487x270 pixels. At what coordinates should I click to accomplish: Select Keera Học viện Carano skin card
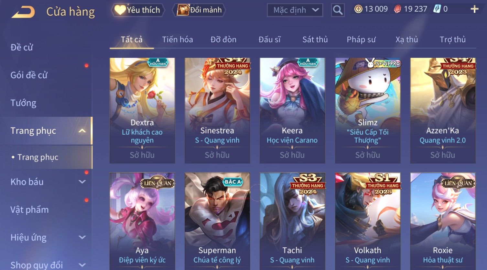point(292,110)
